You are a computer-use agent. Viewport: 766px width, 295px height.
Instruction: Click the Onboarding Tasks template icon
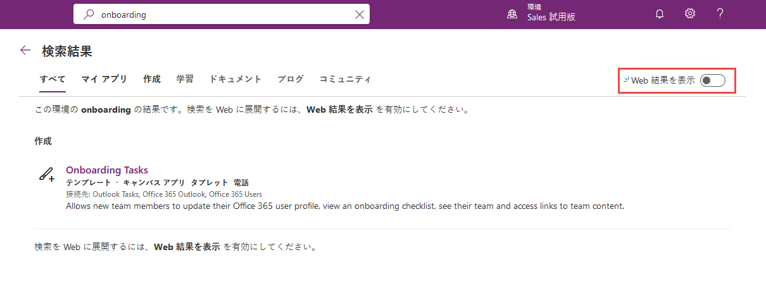pos(47,175)
